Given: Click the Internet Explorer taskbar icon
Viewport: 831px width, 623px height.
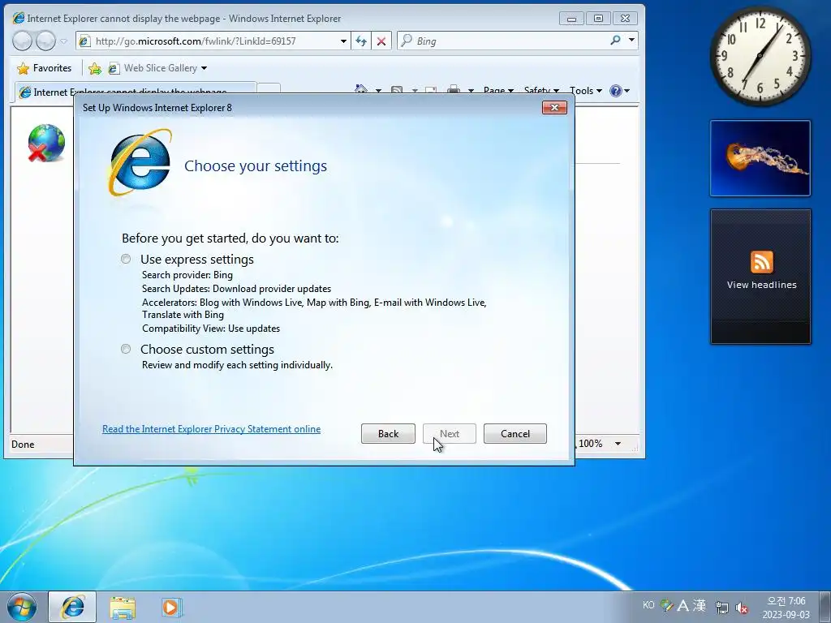Looking at the screenshot, I should pyautogui.click(x=72, y=607).
